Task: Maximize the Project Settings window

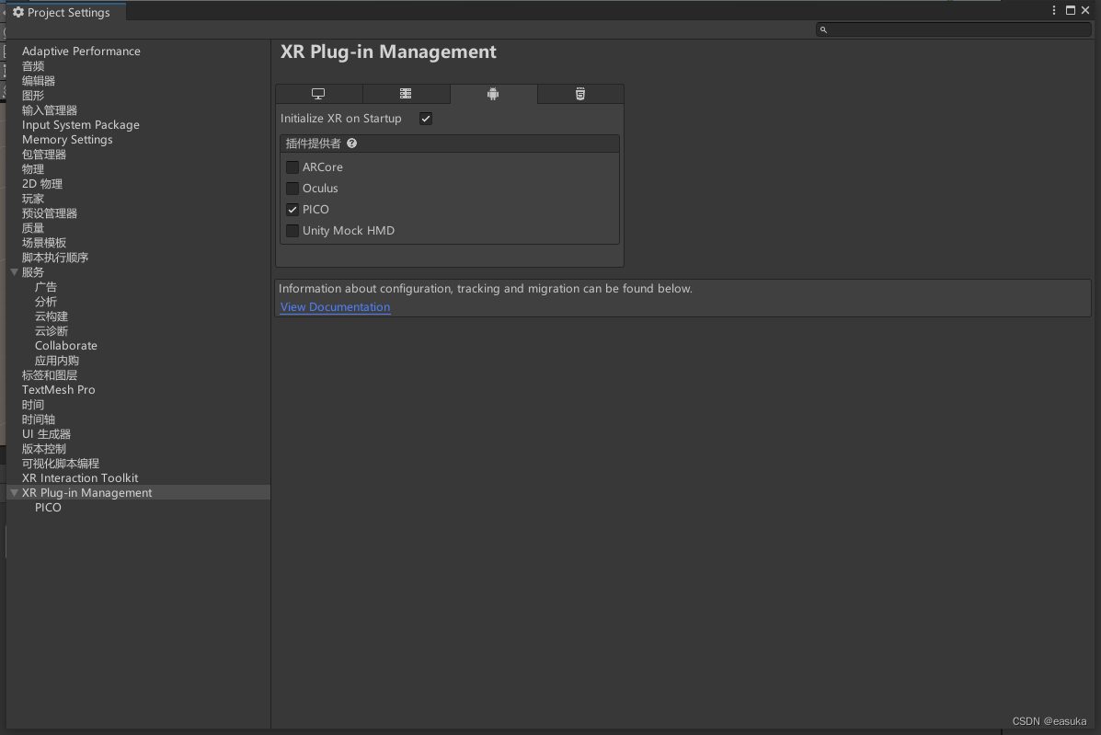Action: 1070,10
